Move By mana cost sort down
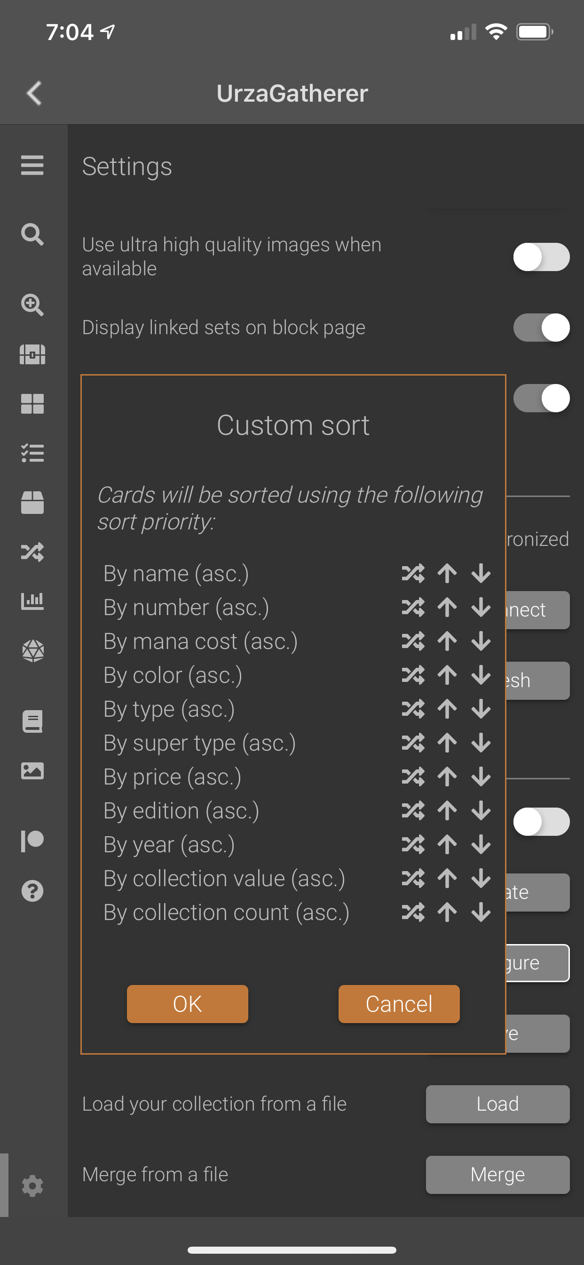This screenshot has width=584, height=1265. pos(481,641)
